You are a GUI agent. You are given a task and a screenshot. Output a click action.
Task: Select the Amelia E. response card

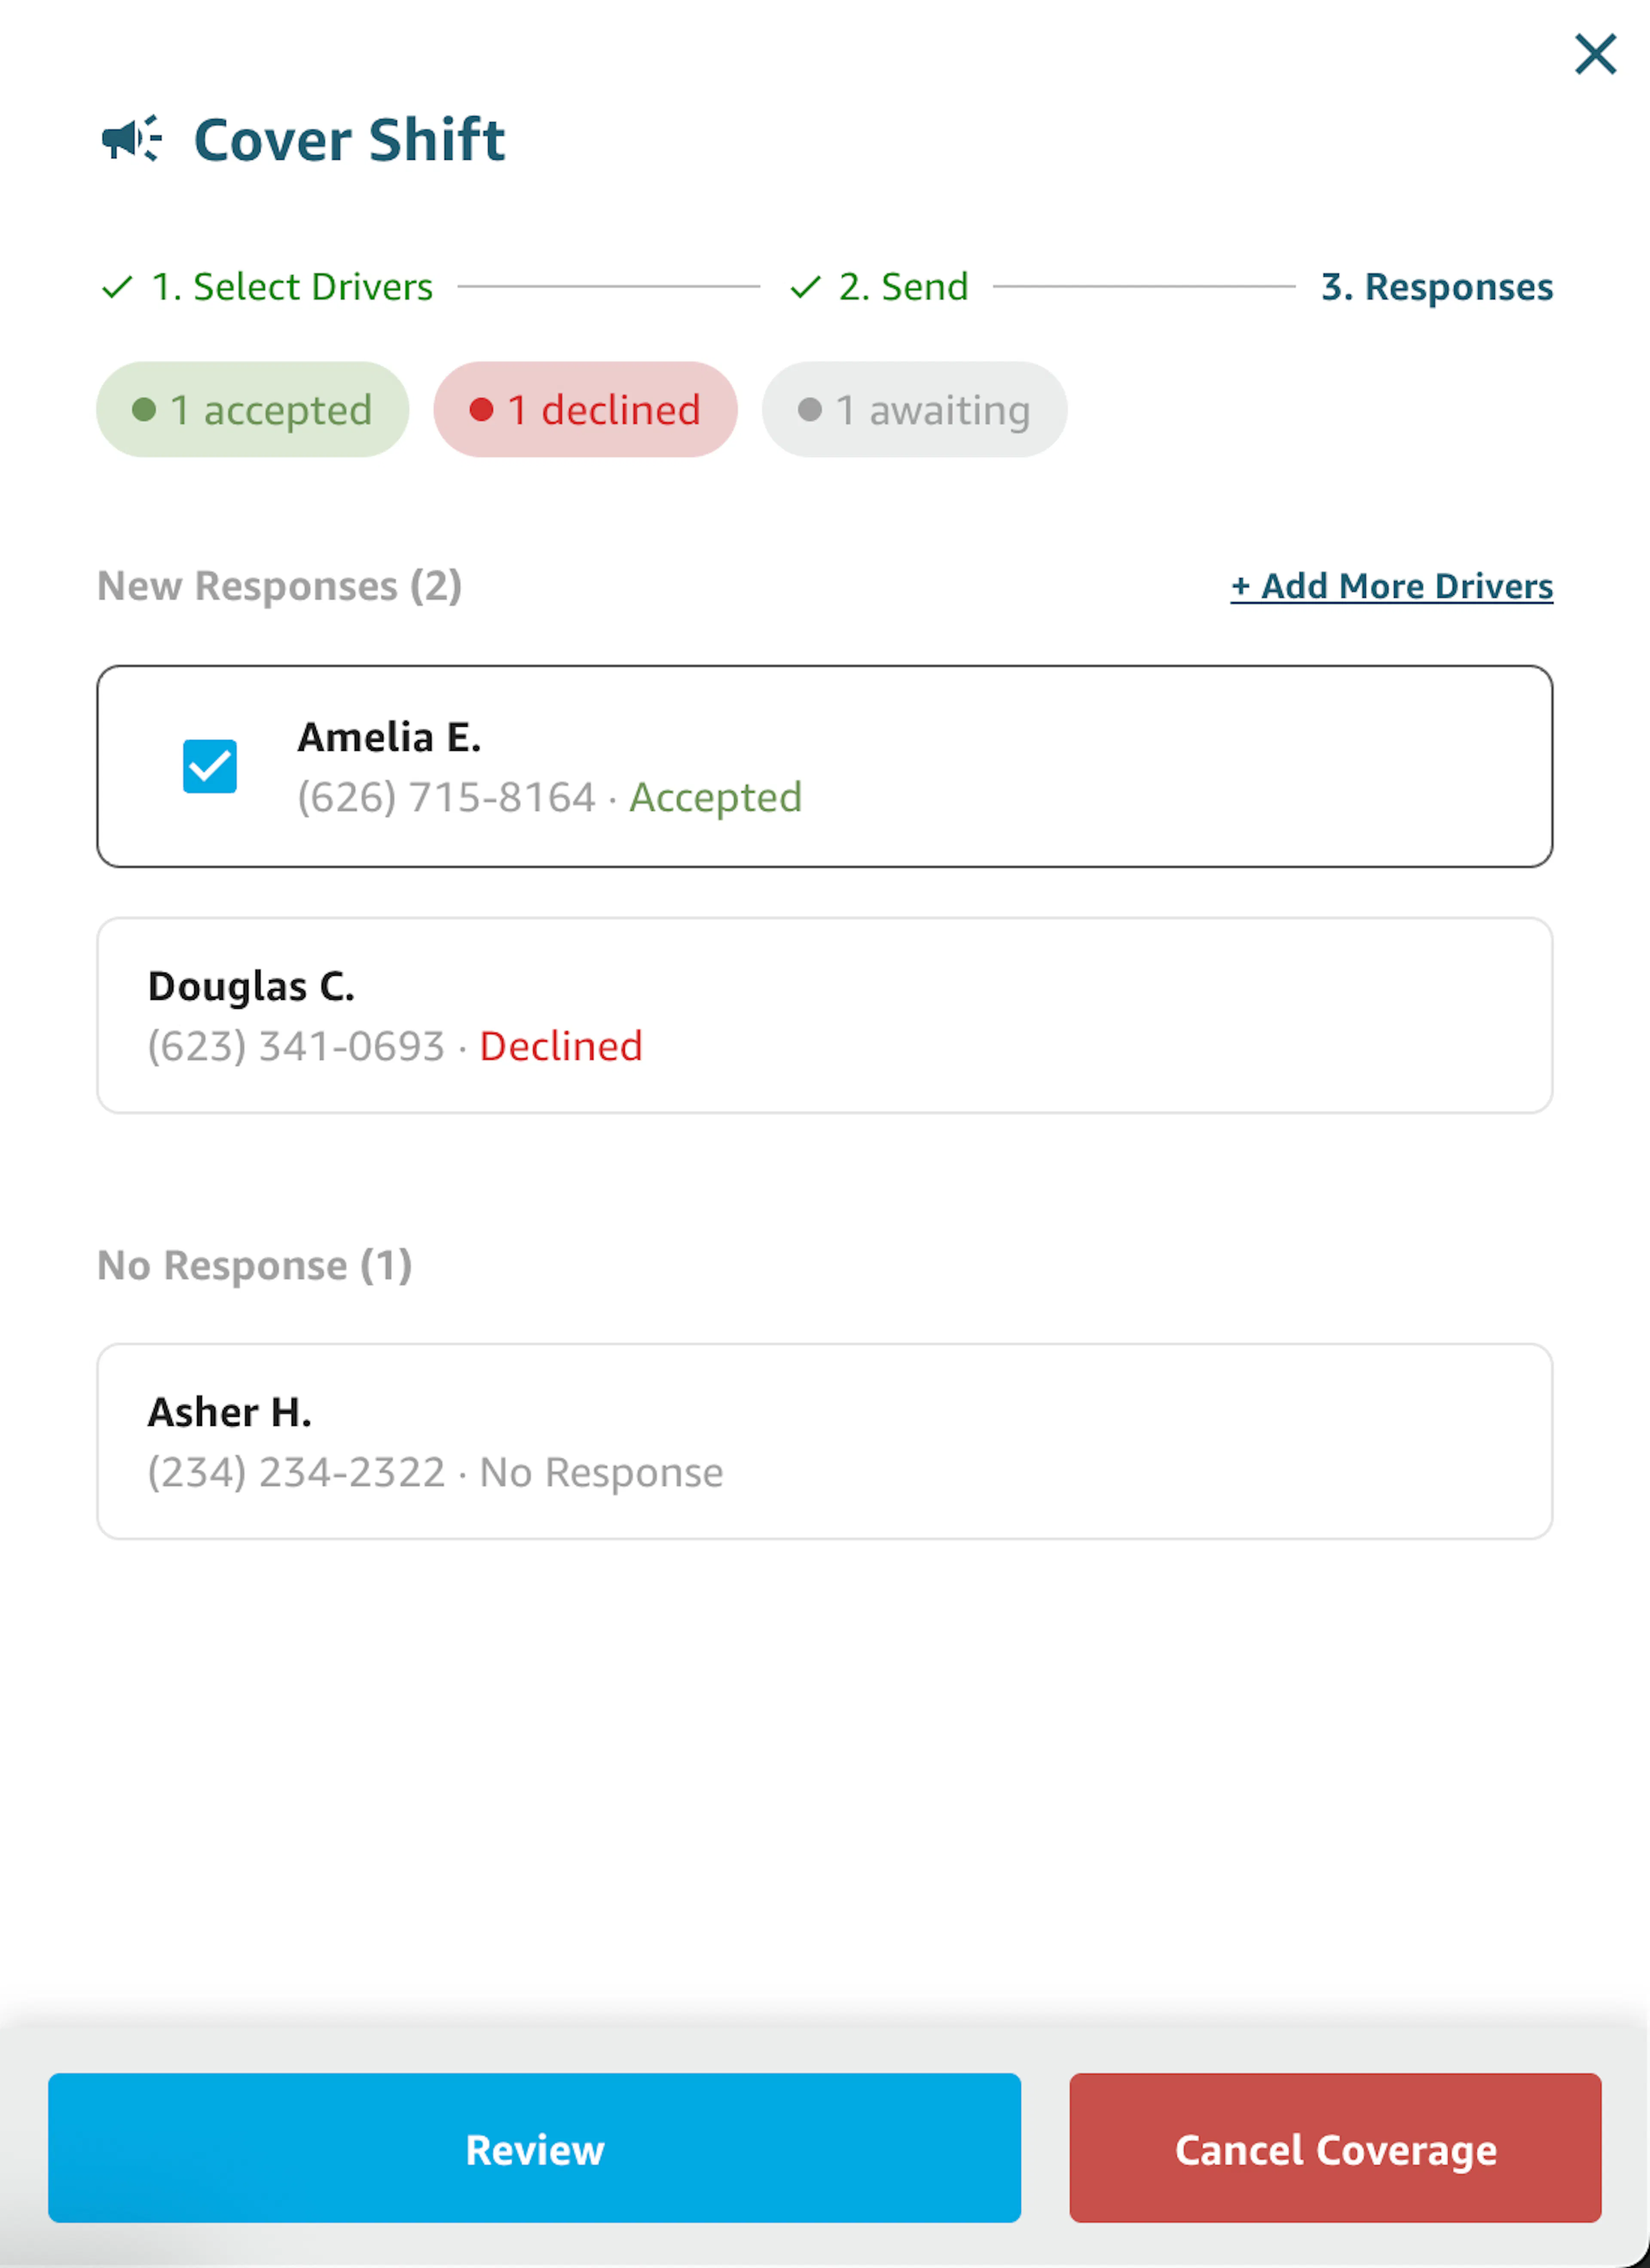point(825,766)
